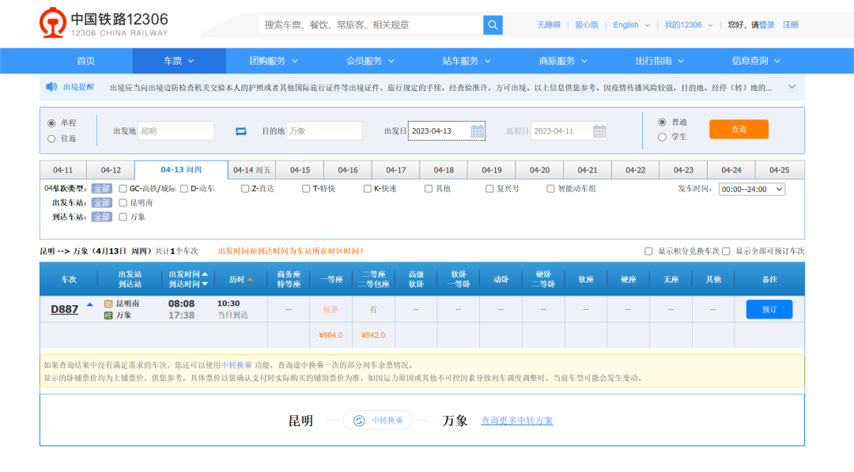Check the 复兴号 filter box
The width and height of the screenshot is (854, 472).
click(x=489, y=189)
